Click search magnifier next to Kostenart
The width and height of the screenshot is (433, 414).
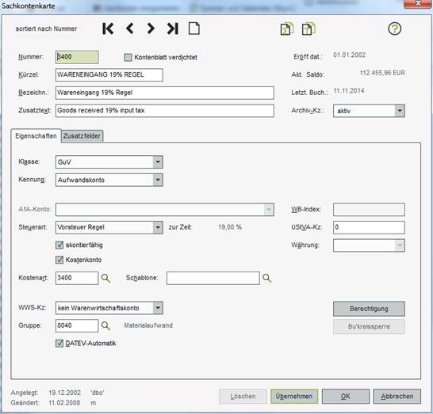[105, 278]
